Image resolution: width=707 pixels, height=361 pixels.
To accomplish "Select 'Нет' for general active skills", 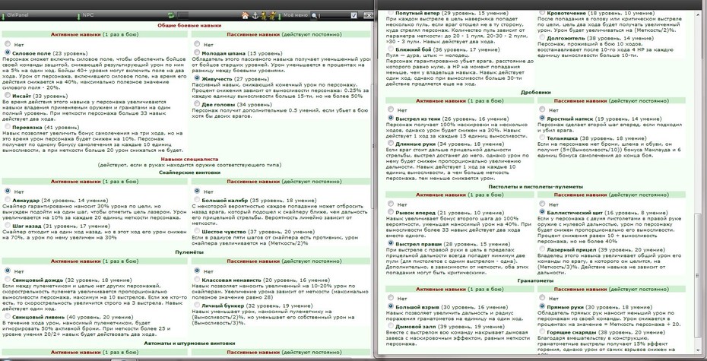I will [8, 44].
